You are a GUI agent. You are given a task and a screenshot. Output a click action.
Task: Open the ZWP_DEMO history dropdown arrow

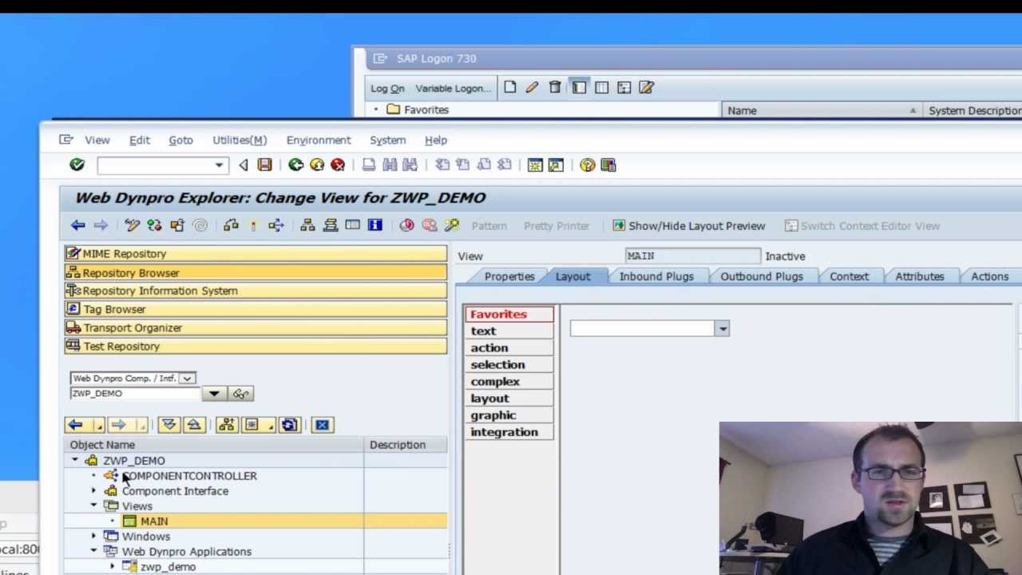(x=214, y=393)
